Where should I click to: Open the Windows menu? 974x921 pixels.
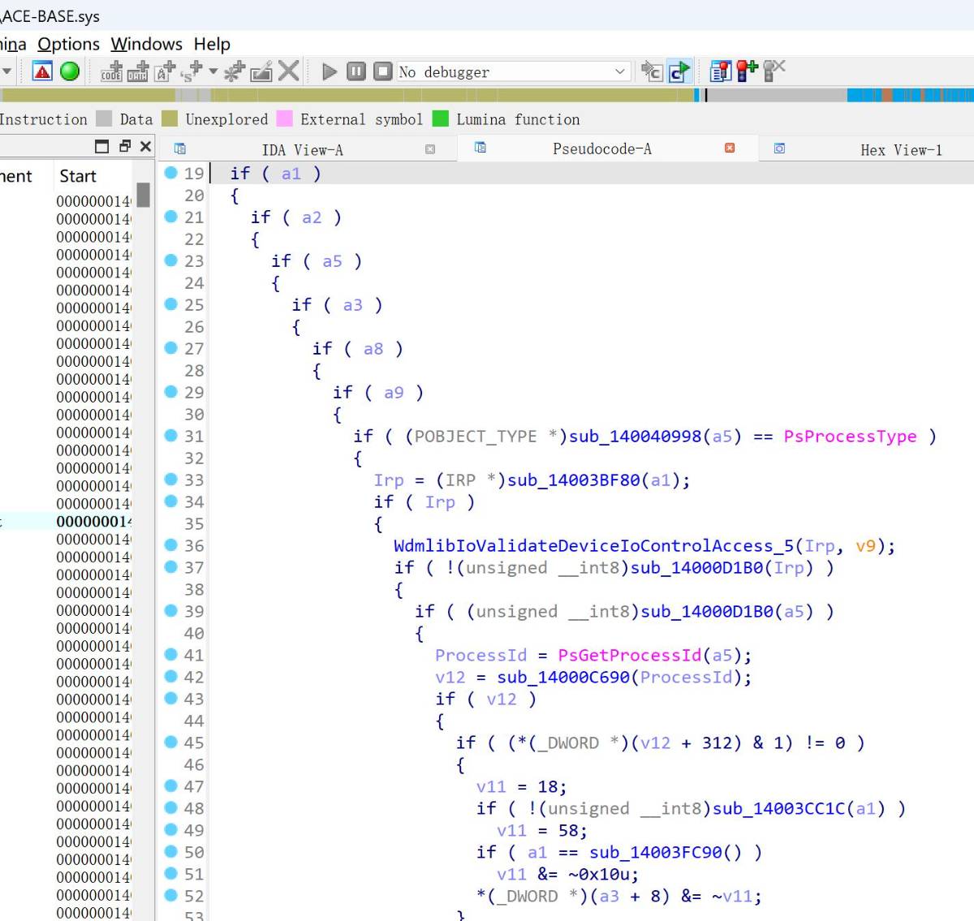147,44
